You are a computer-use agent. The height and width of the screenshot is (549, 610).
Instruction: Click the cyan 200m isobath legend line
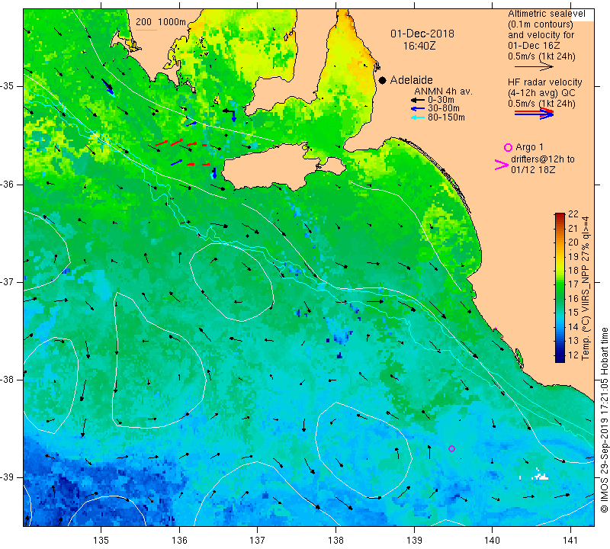click(x=146, y=30)
